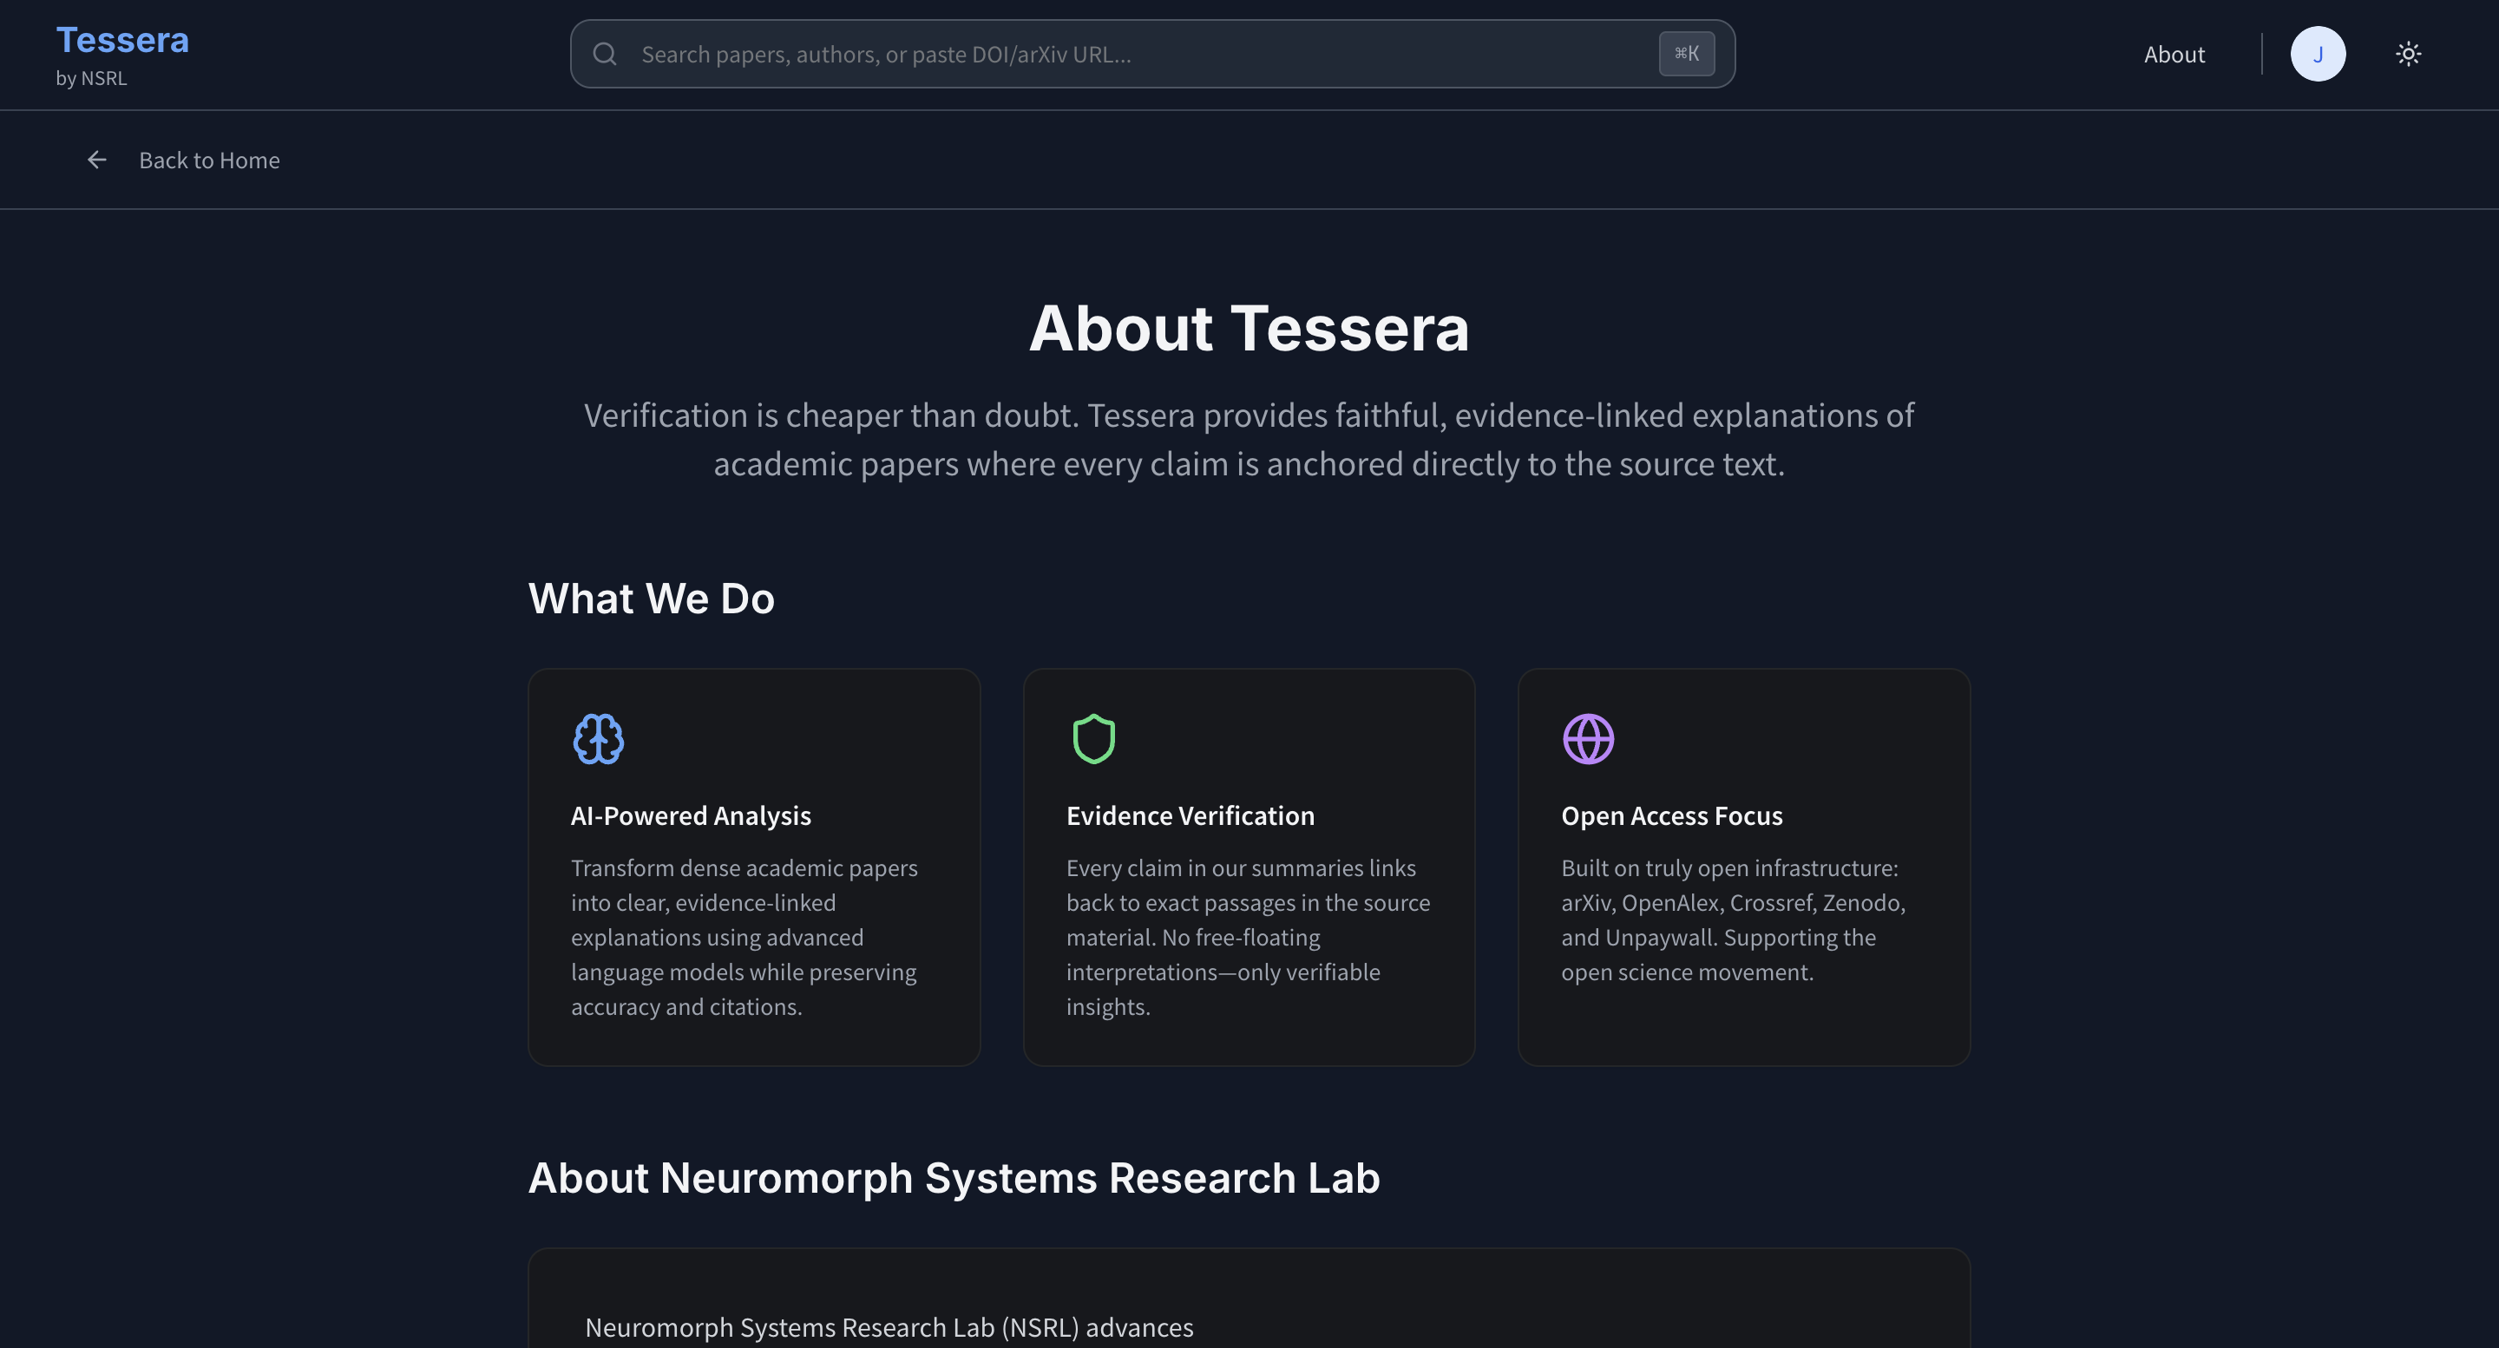Select the AI-Powered Analysis card title
2499x1348 pixels.
(x=691, y=815)
